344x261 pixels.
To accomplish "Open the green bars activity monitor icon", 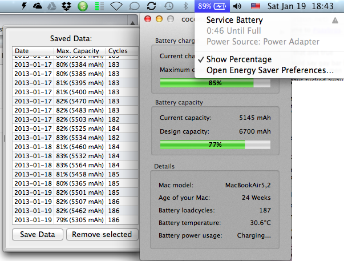I will pos(99,6).
